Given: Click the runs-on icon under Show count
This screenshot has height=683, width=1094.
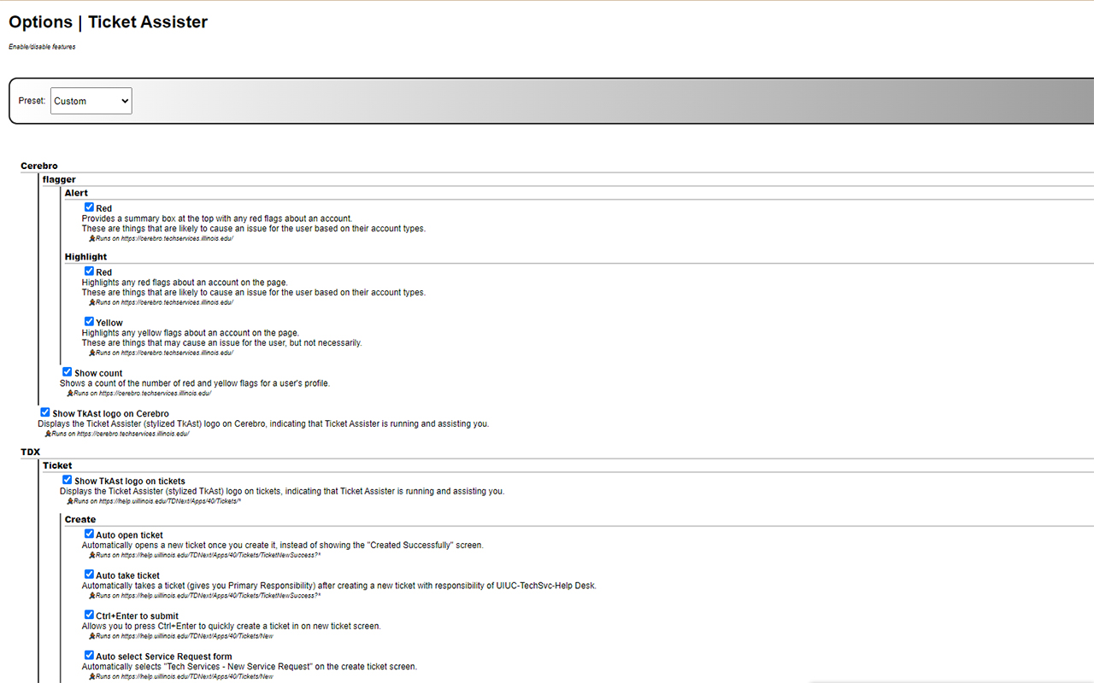Looking at the screenshot, I should [70, 394].
